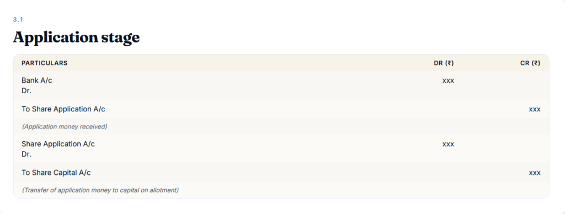Click the Dr. text under Share Application A/c
The image size is (565, 214).
click(26, 154)
